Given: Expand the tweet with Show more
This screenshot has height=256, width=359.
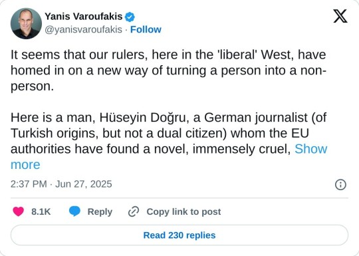Looking at the screenshot, I should [x=311, y=149].
